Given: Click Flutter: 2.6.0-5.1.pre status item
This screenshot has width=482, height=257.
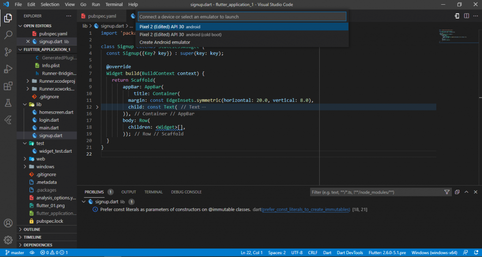Looking at the screenshot, I should pos(387,253).
